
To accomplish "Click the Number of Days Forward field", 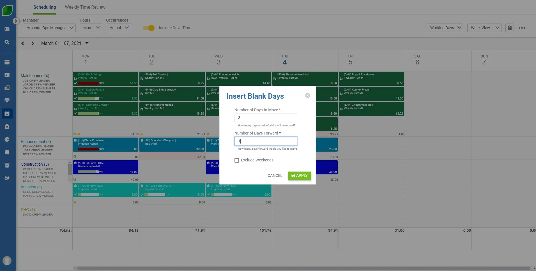I will pos(266,141).
